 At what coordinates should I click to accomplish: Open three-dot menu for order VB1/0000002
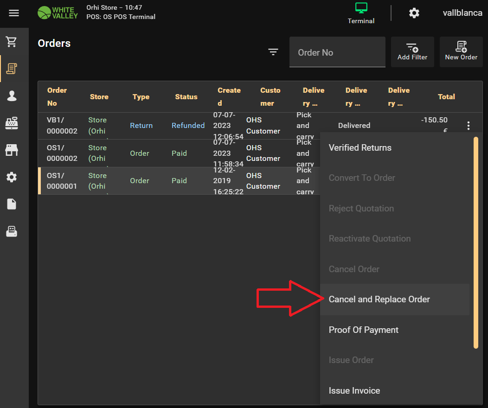469,126
